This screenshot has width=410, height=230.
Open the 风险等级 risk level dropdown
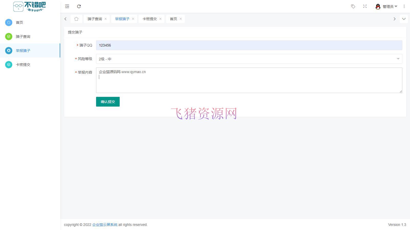[249, 59]
